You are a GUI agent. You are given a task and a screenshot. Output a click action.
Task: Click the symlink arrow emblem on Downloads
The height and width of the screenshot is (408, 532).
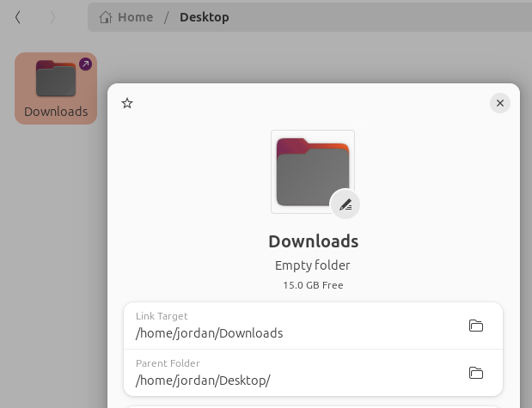click(85, 64)
